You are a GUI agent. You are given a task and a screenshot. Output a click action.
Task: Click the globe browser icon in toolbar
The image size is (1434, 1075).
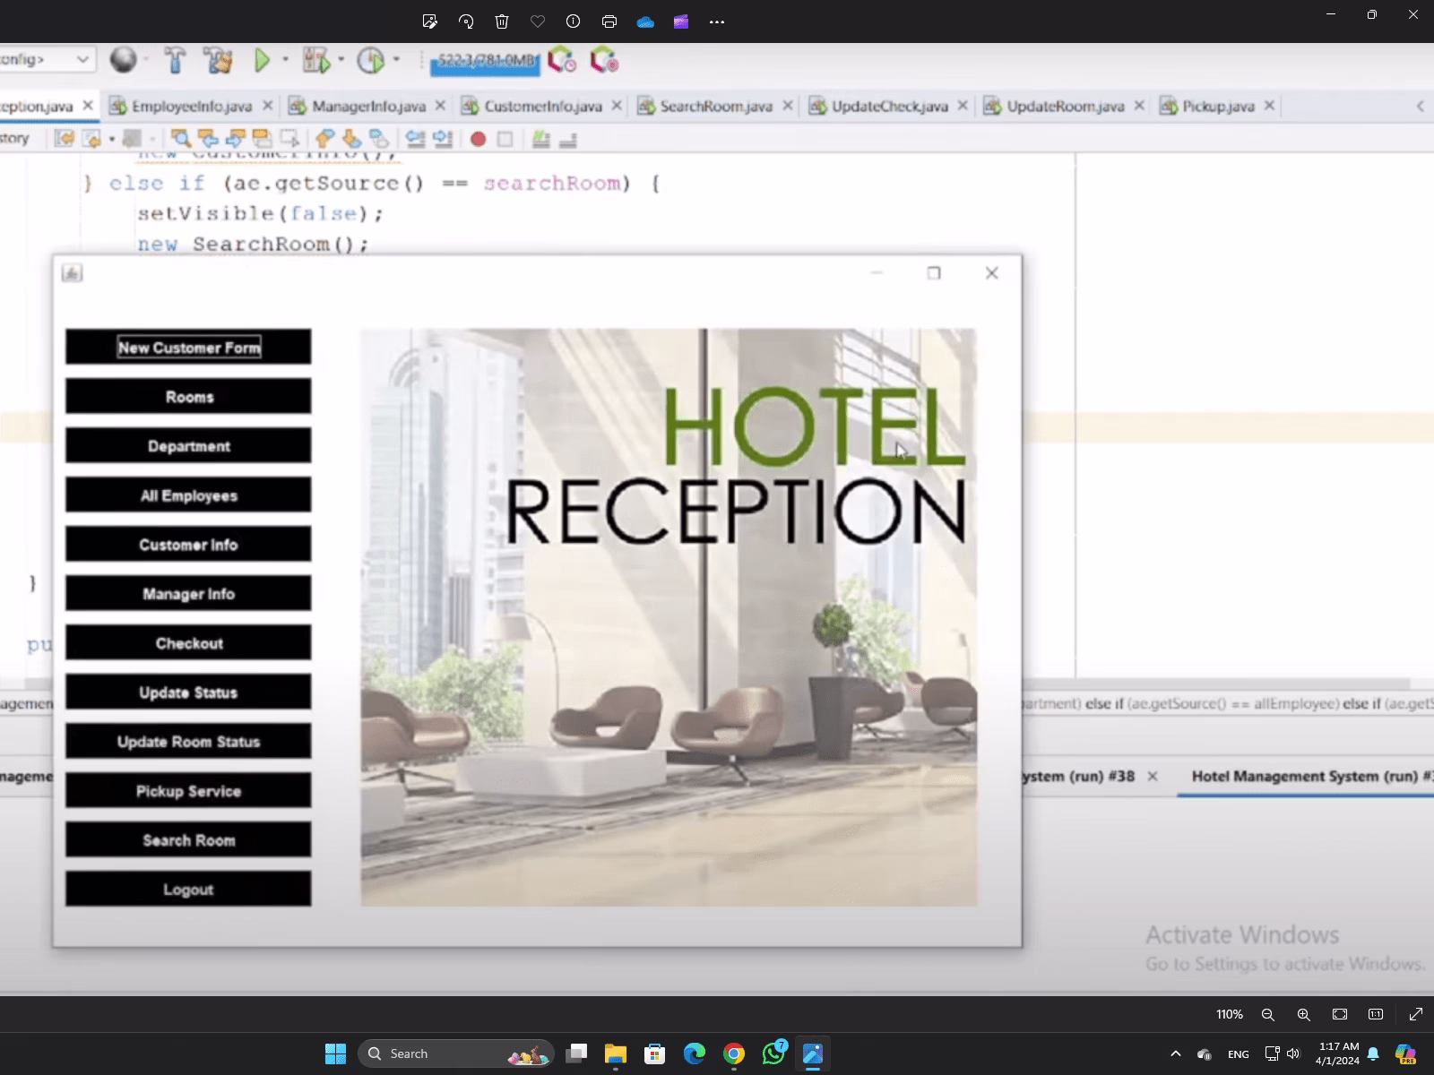[x=124, y=60]
